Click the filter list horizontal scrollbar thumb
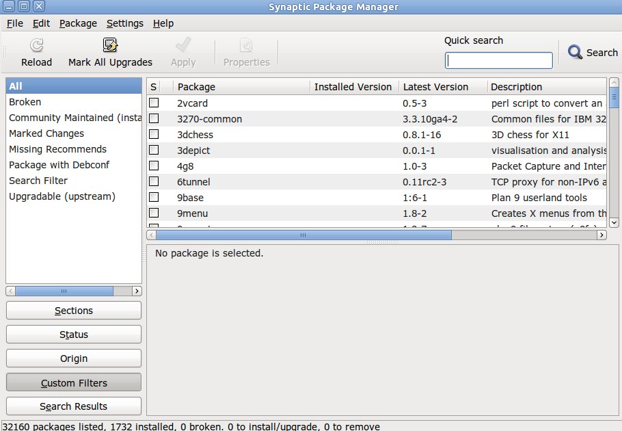This screenshot has width=622, height=431. click(64, 291)
